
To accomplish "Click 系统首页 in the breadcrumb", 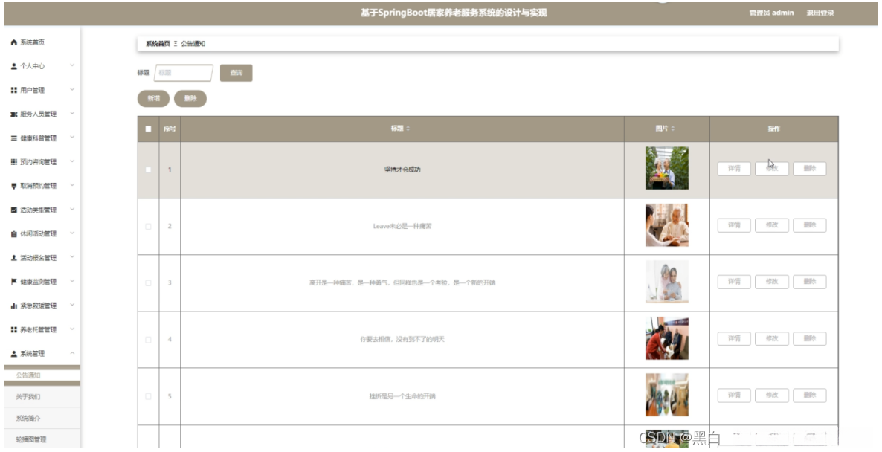I will click(158, 44).
